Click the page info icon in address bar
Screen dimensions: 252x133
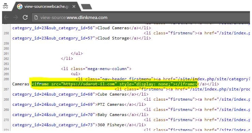click(x=36, y=17)
